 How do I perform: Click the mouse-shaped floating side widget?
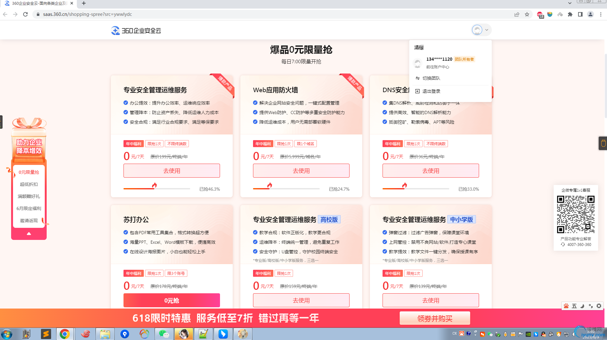(x=603, y=143)
